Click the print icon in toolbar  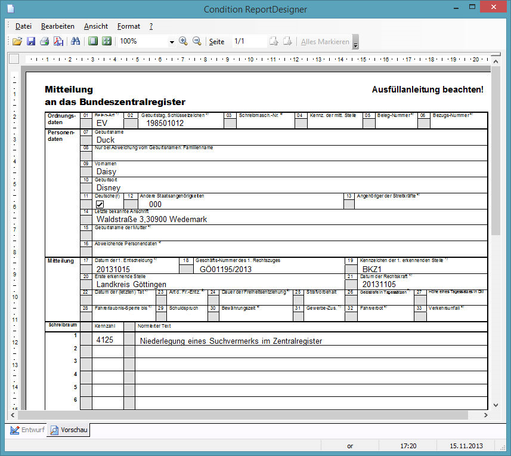pos(44,42)
